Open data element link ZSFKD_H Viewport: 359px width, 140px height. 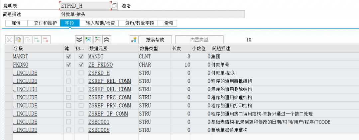[x=99, y=73]
